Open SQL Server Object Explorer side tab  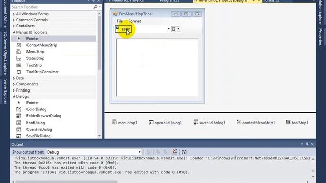click(6, 53)
